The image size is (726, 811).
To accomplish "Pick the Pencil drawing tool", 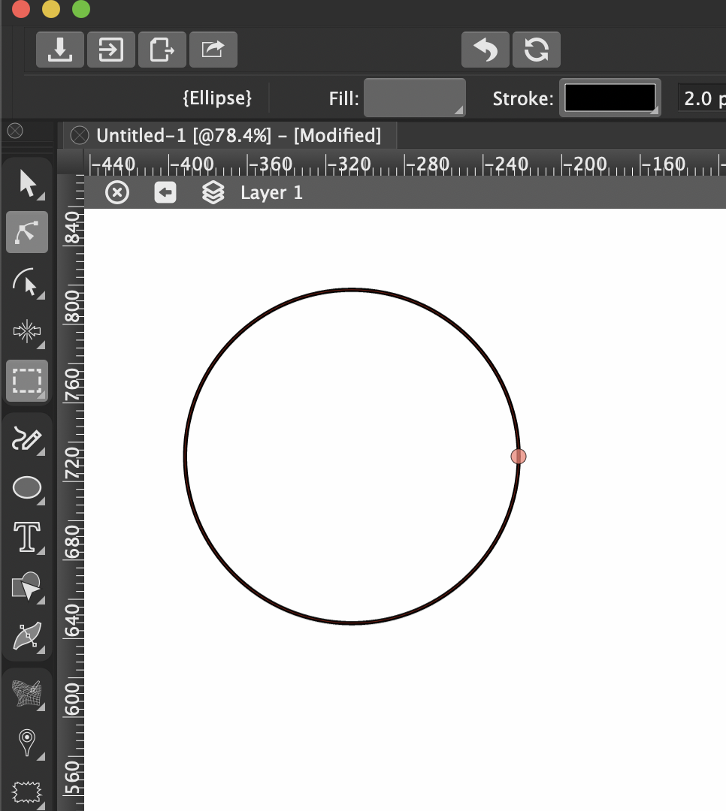I will click(27, 439).
